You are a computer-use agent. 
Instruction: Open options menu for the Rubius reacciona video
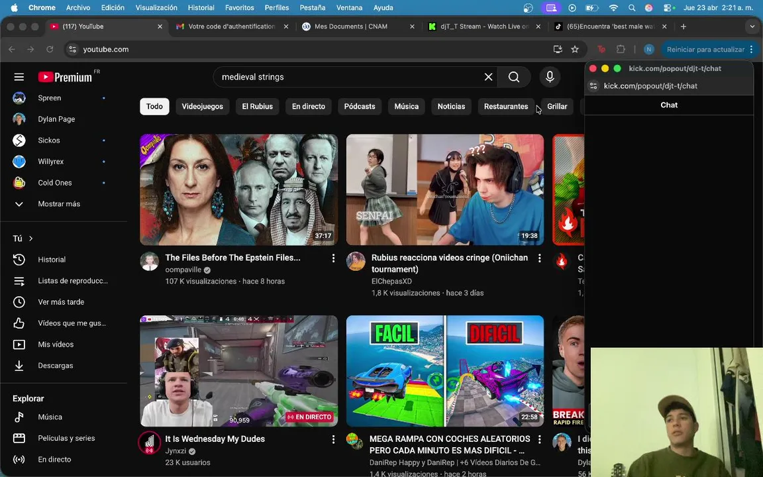[539, 258]
